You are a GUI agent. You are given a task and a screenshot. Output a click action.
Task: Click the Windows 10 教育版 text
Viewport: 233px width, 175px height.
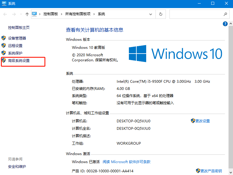[89, 48]
